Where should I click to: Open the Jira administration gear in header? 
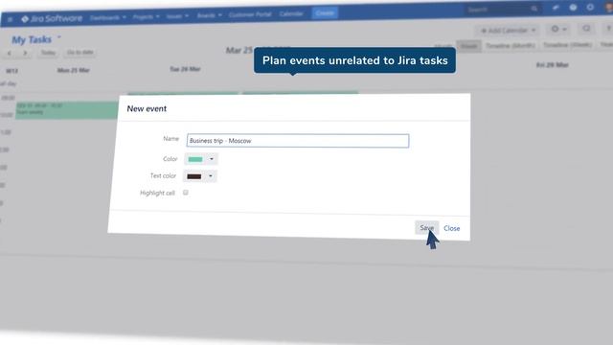[590, 7]
